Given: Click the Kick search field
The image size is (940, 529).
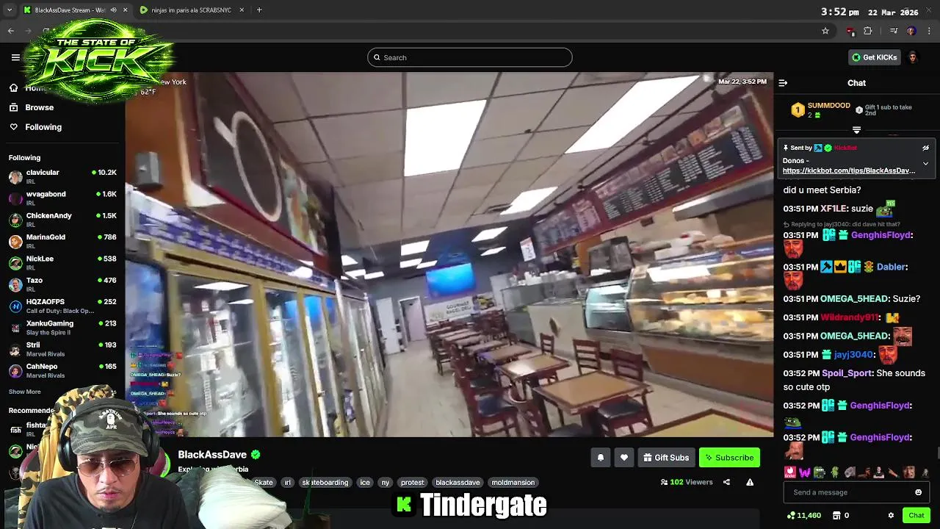Looking at the screenshot, I should point(470,57).
